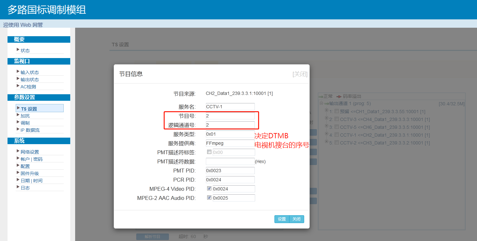The width and height of the screenshot is (477, 241).
Task: Select the 逻辑通道号 input field
Action: 230,125
